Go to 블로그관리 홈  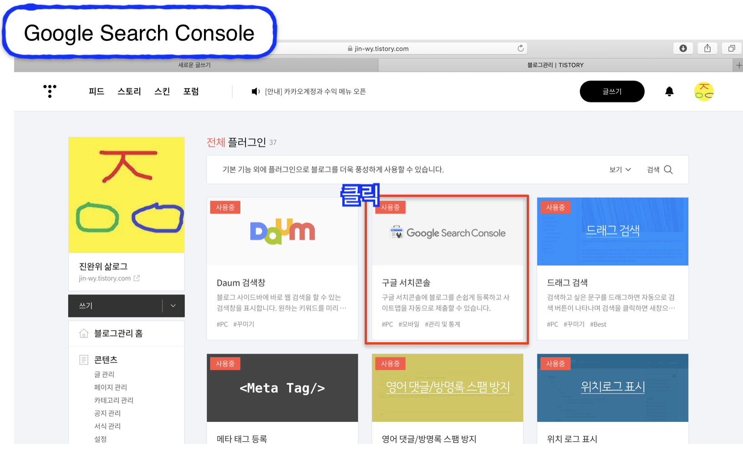(118, 334)
